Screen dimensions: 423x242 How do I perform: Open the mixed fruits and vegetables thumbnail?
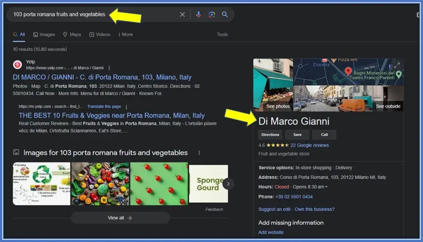click(x=100, y=184)
